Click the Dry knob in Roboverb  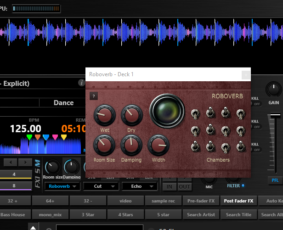132,115
